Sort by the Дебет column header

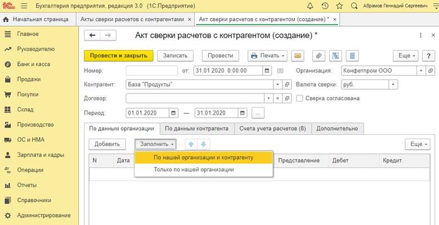354,161
